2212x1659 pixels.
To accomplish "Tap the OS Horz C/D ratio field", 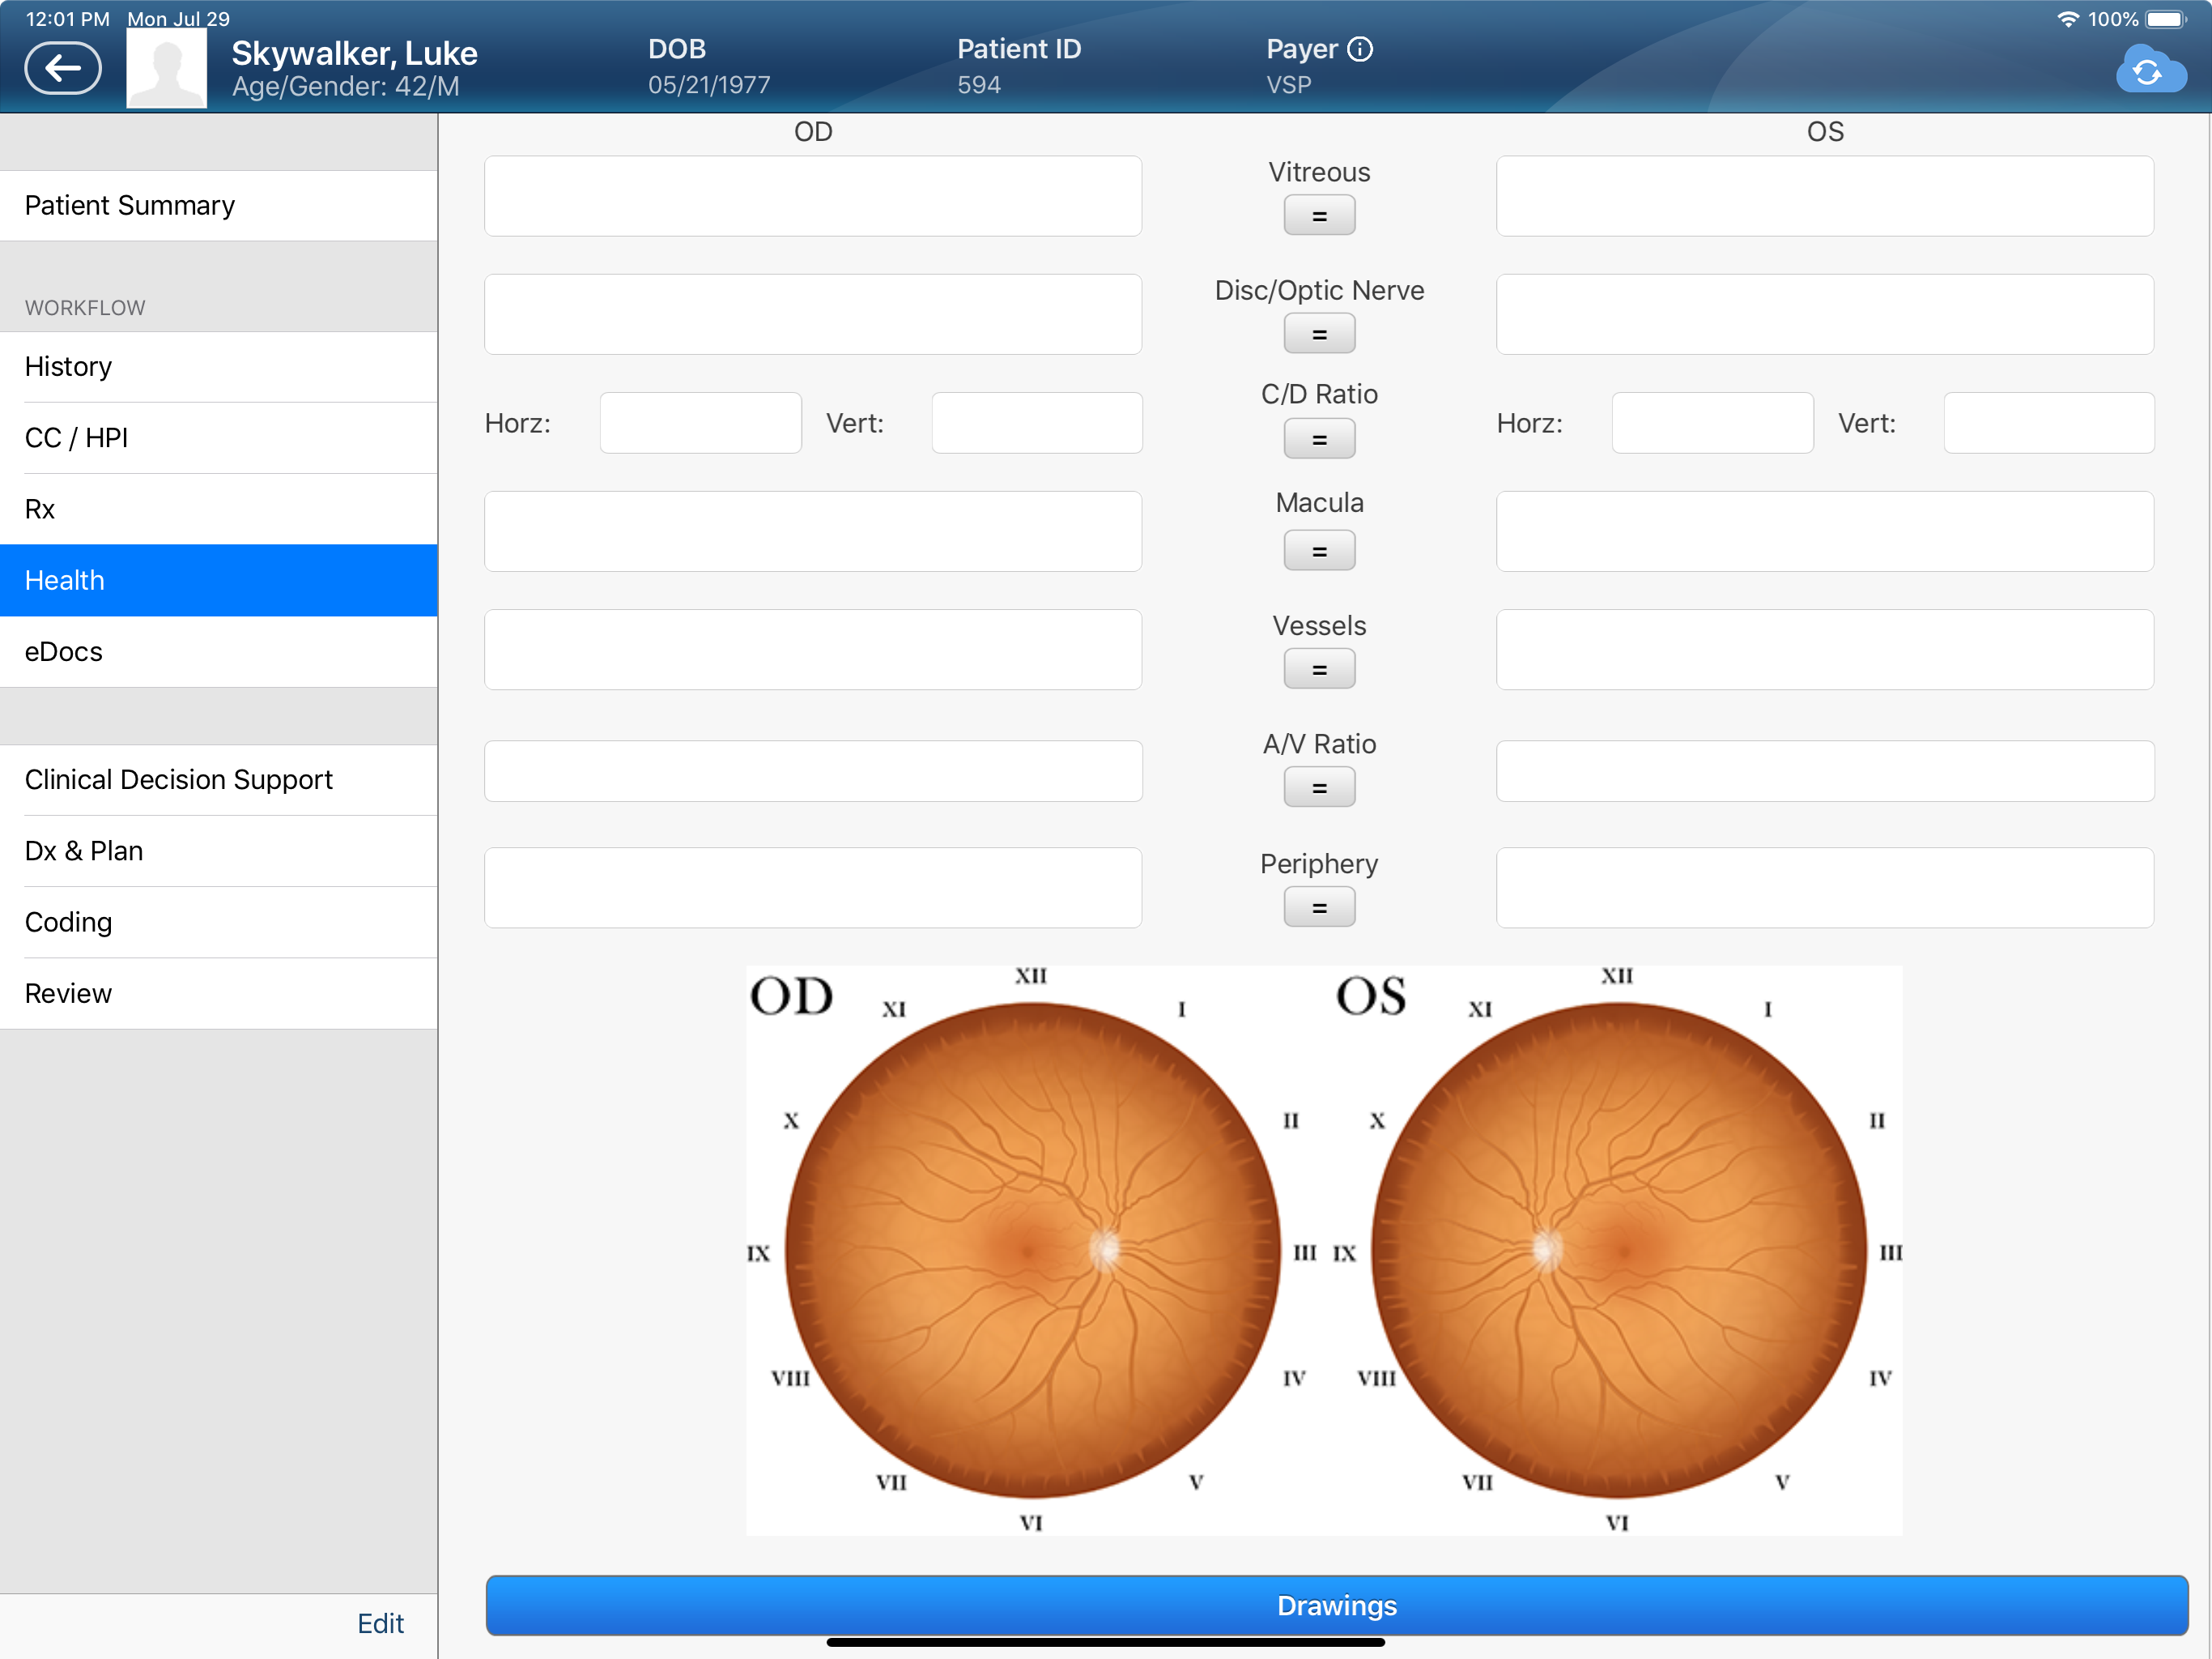I will click(1713, 422).
